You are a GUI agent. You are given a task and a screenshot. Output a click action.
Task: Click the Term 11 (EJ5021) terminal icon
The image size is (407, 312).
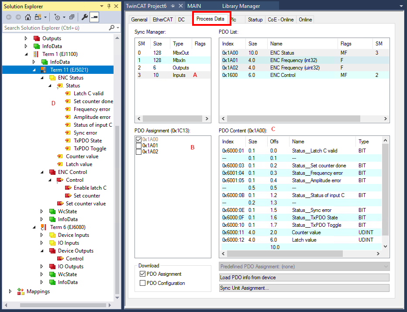click(43, 70)
